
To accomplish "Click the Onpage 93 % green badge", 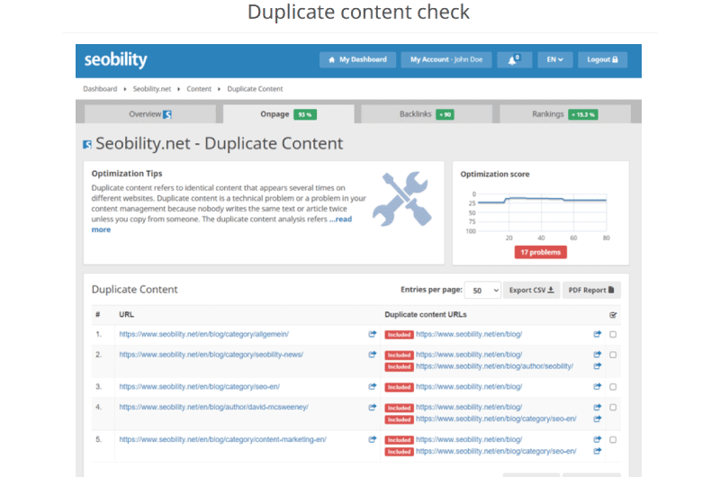I will [x=305, y=114].
